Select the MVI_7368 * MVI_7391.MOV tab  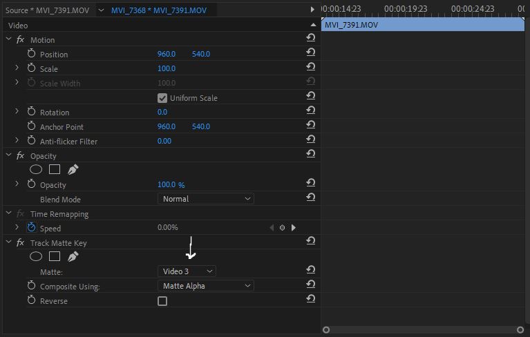158,10
